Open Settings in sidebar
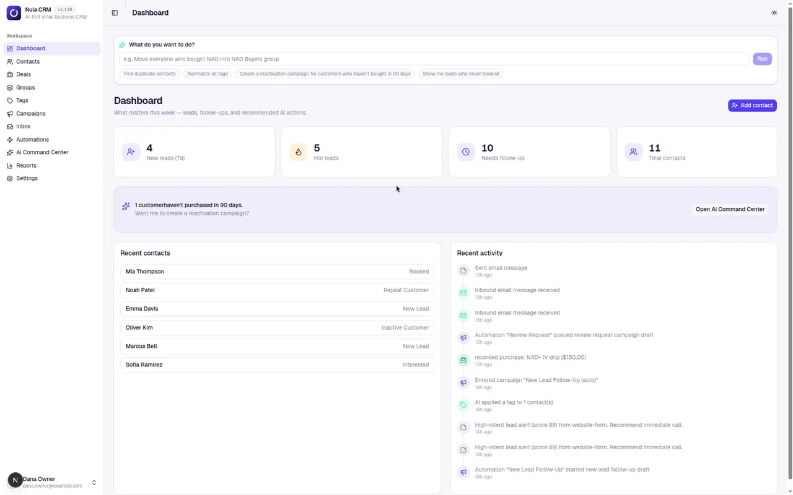The height and width of the screenshot is (495, 793). coord(51,178)
